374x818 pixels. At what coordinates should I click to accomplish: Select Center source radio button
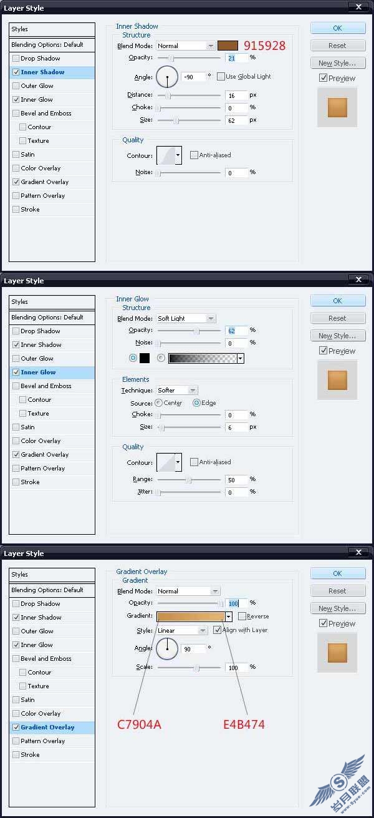pos(158,403)
